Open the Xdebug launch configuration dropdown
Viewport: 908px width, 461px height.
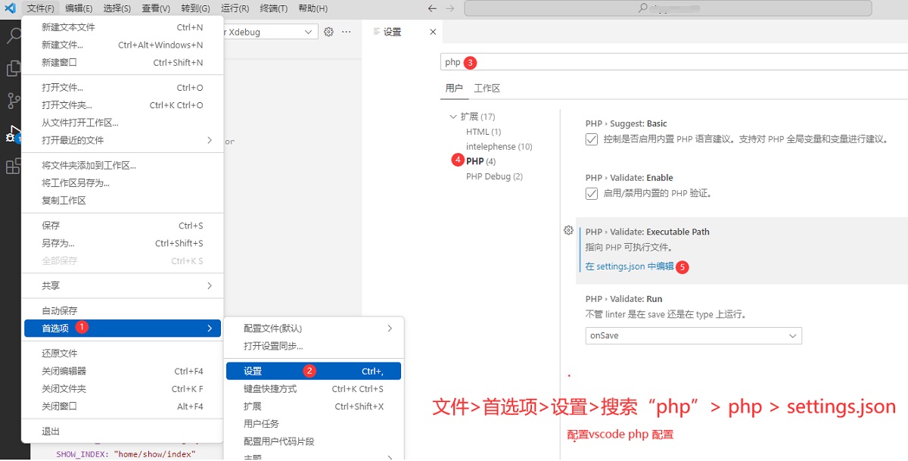point(270,32)
